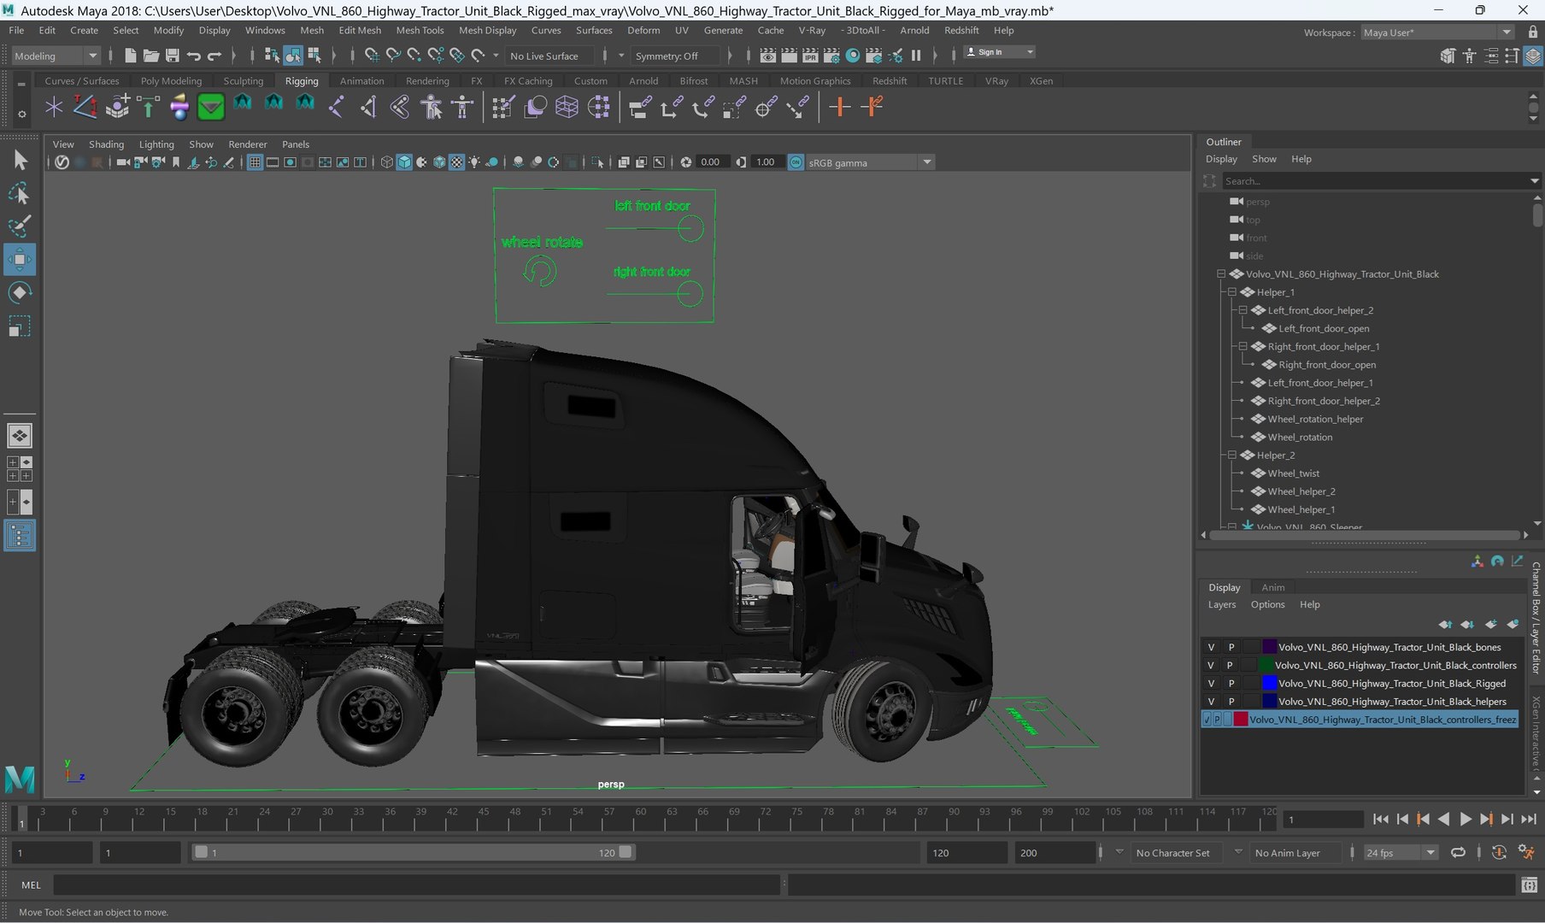Click the blue color swatch of Black_Rigged layer
The width and height of the screenshot is (1545, 923).
(1270, 683)
